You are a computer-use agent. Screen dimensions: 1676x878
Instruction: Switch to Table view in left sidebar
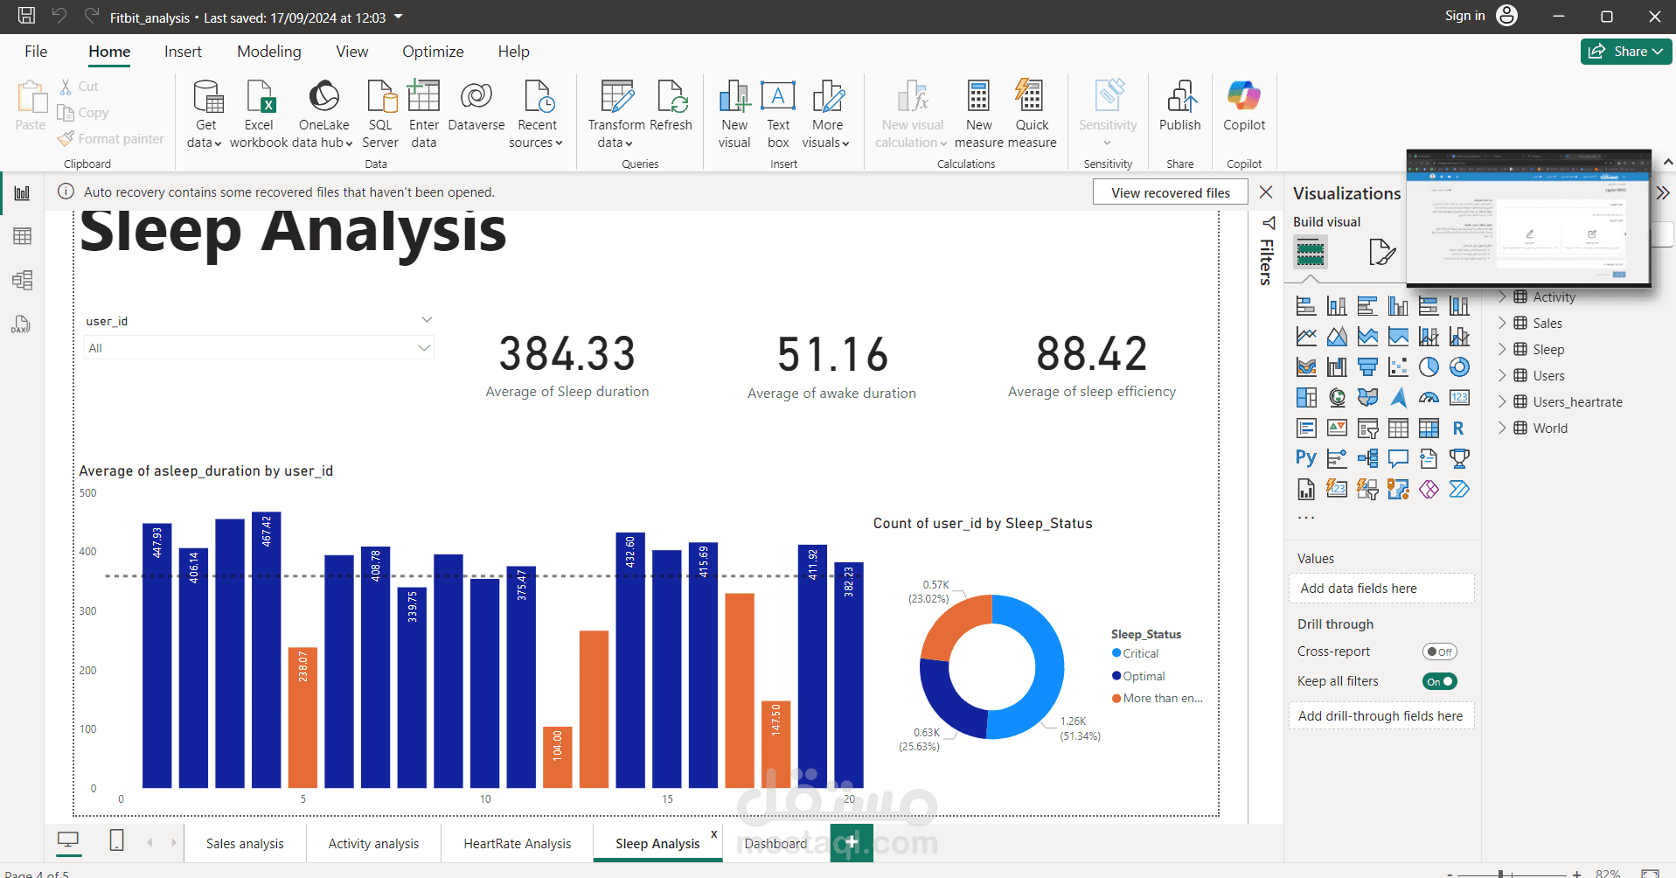pyautogui.click(x=22, y=236)
